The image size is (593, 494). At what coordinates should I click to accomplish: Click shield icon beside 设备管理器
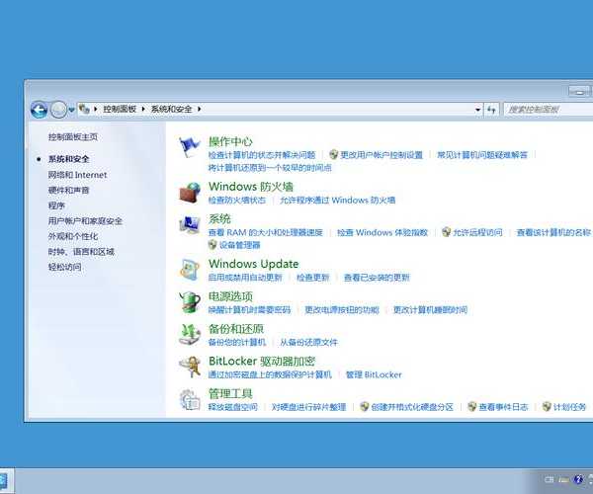(212, 245)
